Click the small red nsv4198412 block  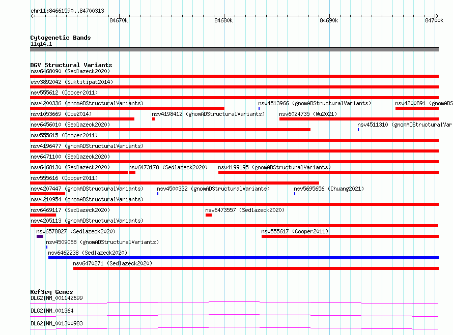[153, 119]
